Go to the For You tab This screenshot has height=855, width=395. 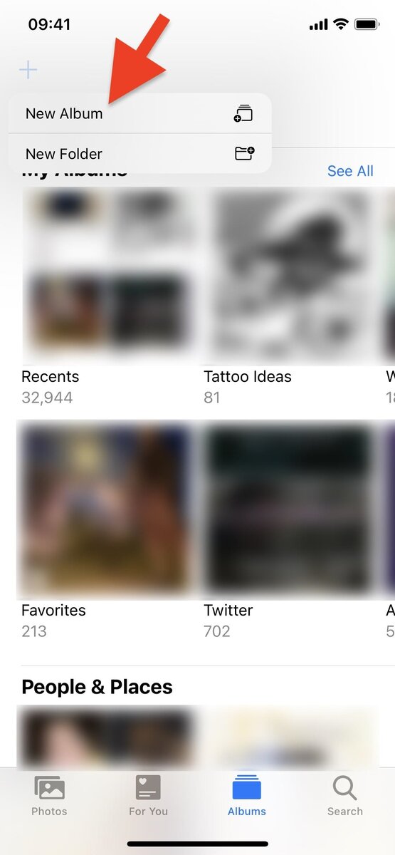point(148,796)
